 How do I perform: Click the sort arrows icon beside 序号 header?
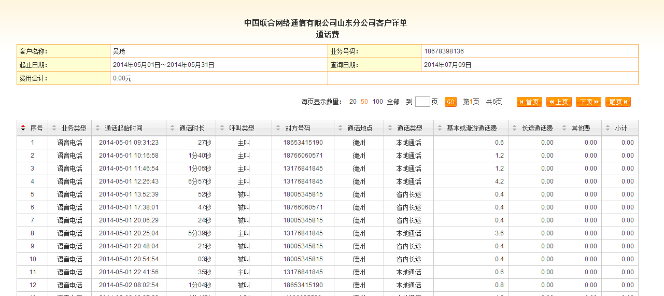pyautogui.click(x=23, y=128)
